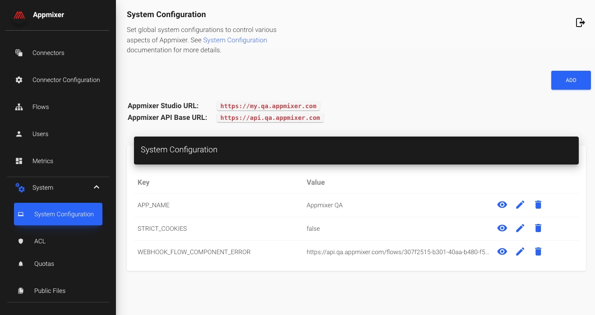Go to Connector Configuration in sidebar
The image size is (595, 315).
point(66,80)
